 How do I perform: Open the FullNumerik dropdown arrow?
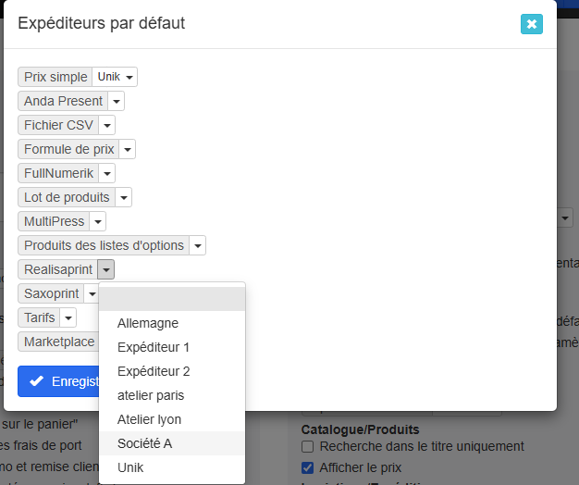(x=107, y=173)
